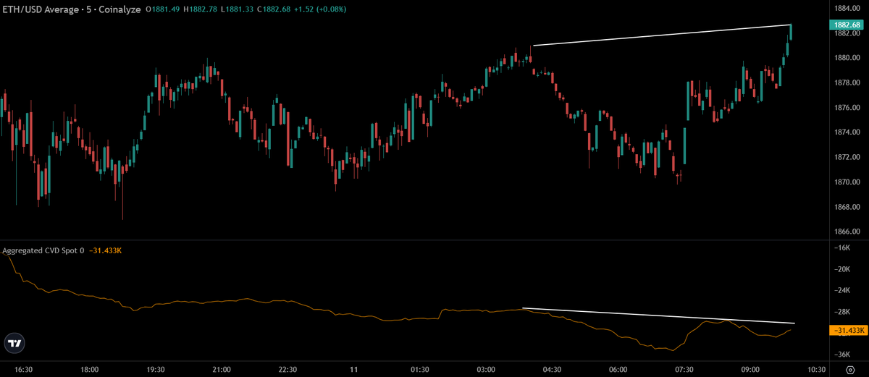This screenshot has width=869, height=377.
Task: Select the white trend line on price chart
Action: (661, 35)
